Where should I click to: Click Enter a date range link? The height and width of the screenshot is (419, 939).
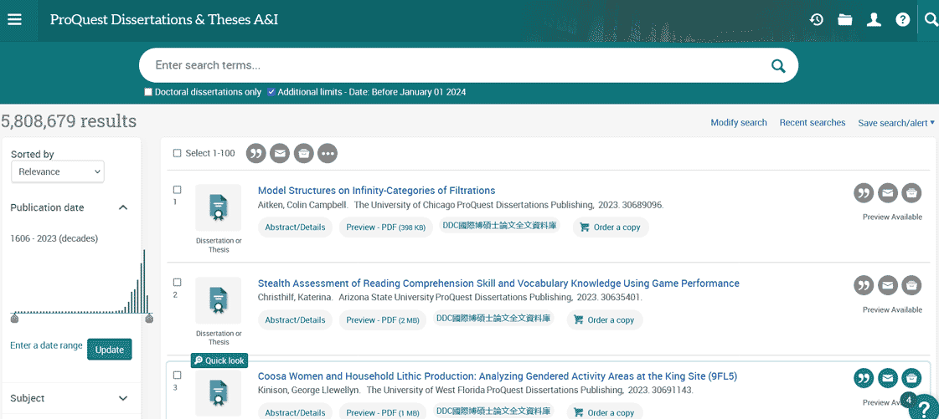pos(46,345)
